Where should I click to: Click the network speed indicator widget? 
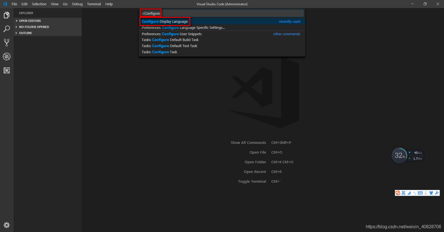point(416,155)
